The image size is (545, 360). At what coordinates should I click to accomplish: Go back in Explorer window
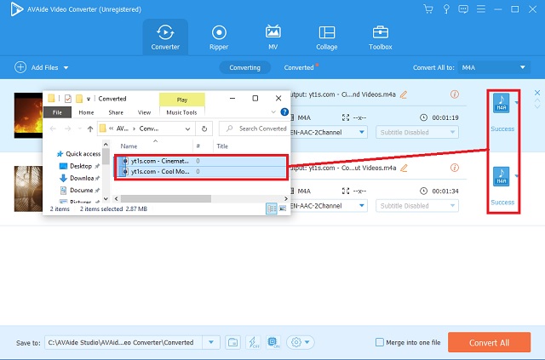[53, 129]
